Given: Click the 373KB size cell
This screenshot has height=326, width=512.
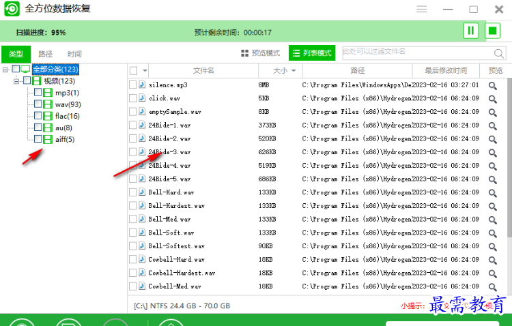Looking at the screenshot, I should [267, 125].
